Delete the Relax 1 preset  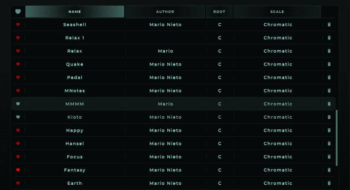[329, 38]
